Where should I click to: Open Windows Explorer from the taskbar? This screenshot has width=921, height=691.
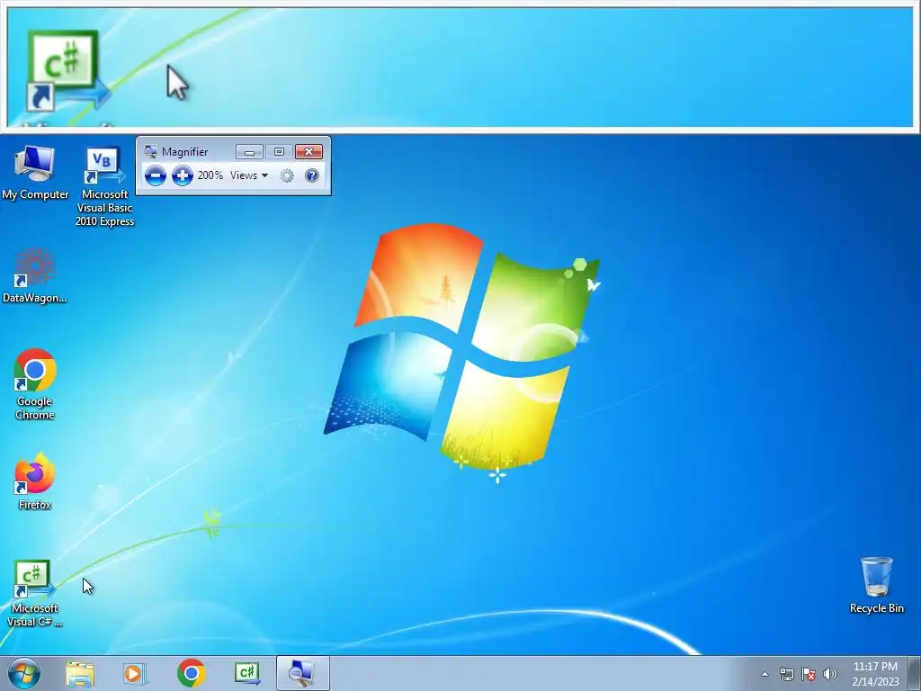click(80, 673)
